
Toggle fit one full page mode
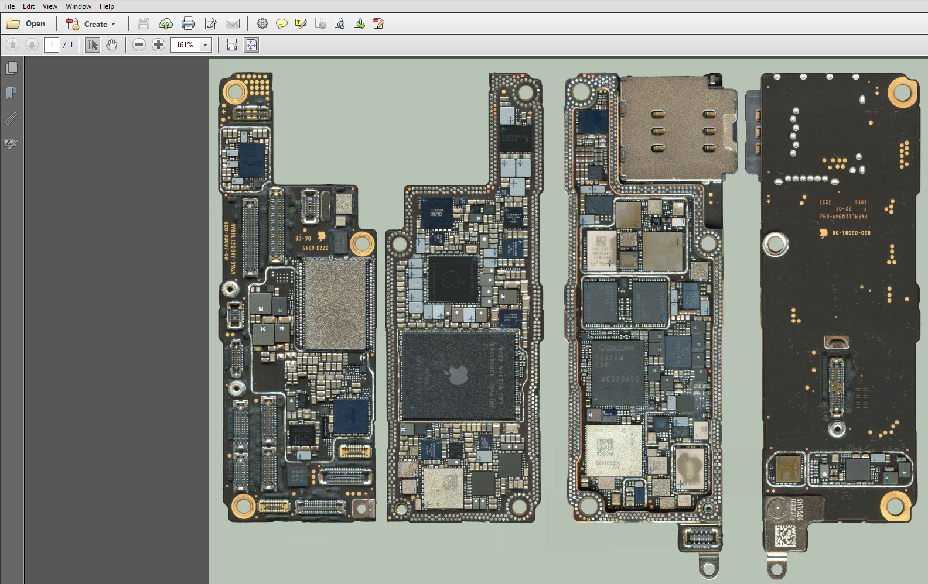click(251, 45)
